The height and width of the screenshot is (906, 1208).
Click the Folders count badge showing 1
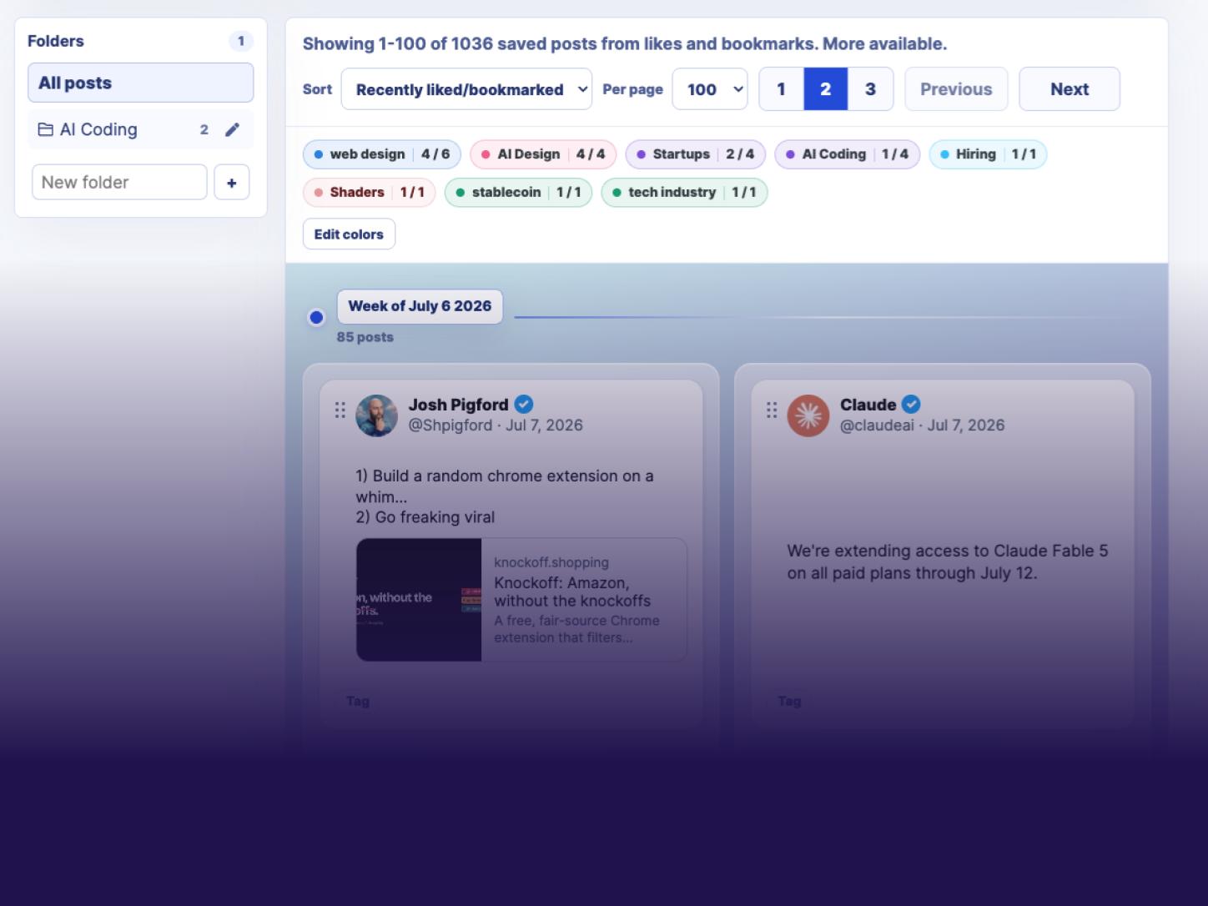point(241,41)
